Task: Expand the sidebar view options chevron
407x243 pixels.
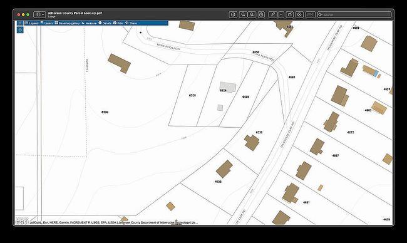Action: click(x=43, y=14)
